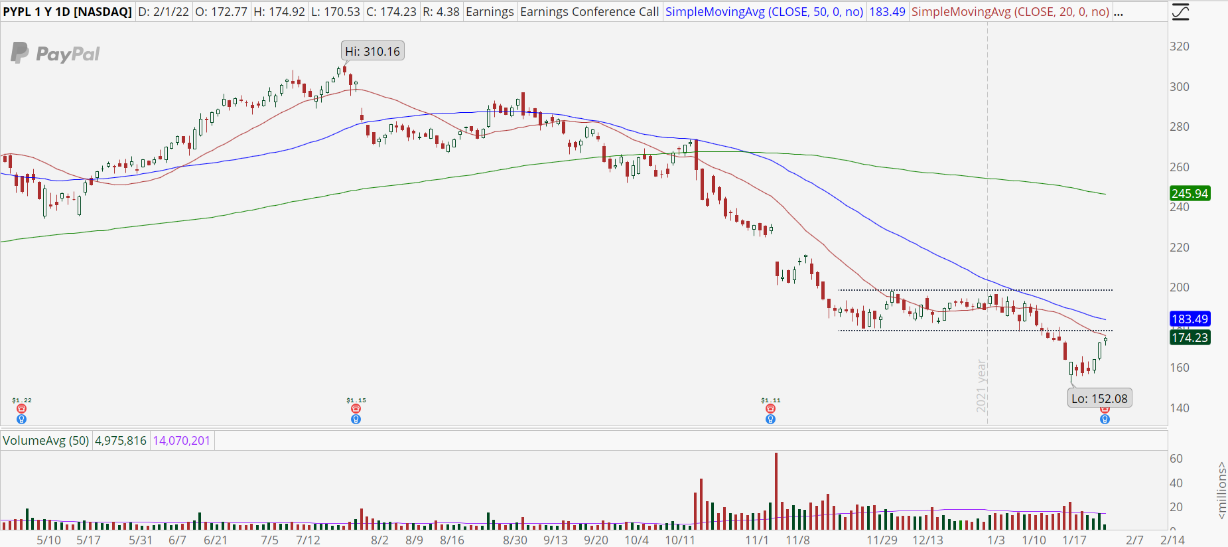Click the Hi: 310.16 price bubble

[373, 51]
